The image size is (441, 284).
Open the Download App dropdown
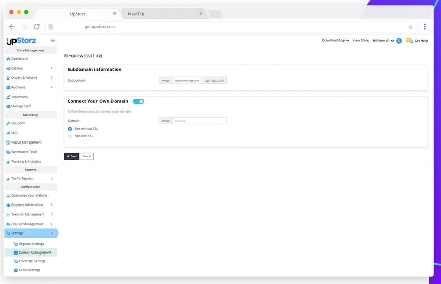pos(335,40)
